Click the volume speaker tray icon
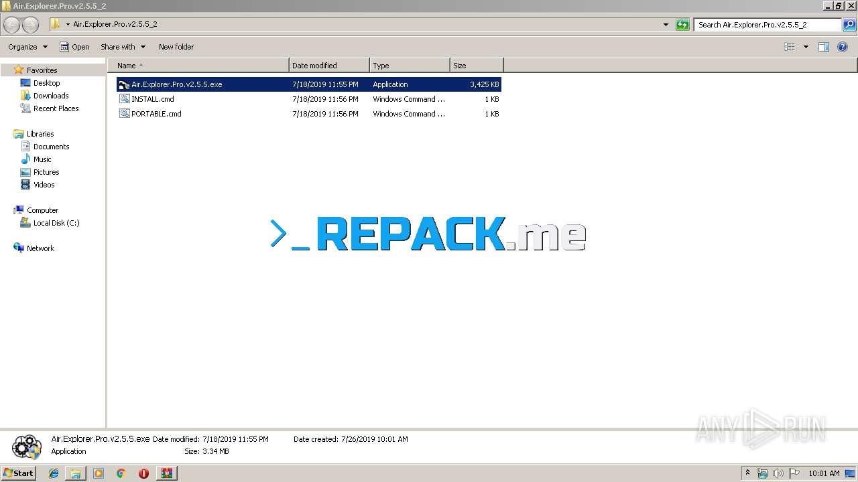Viewport: 858px width, 482px height. pos(778,473)
